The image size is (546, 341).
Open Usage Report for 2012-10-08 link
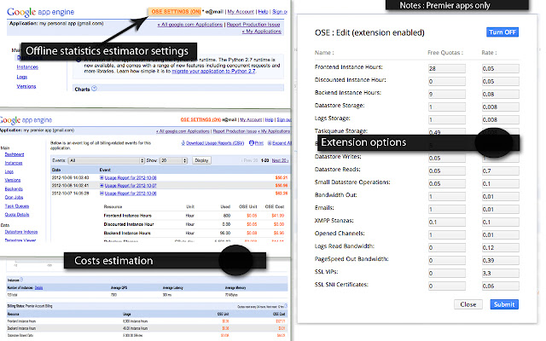(131, 177)
